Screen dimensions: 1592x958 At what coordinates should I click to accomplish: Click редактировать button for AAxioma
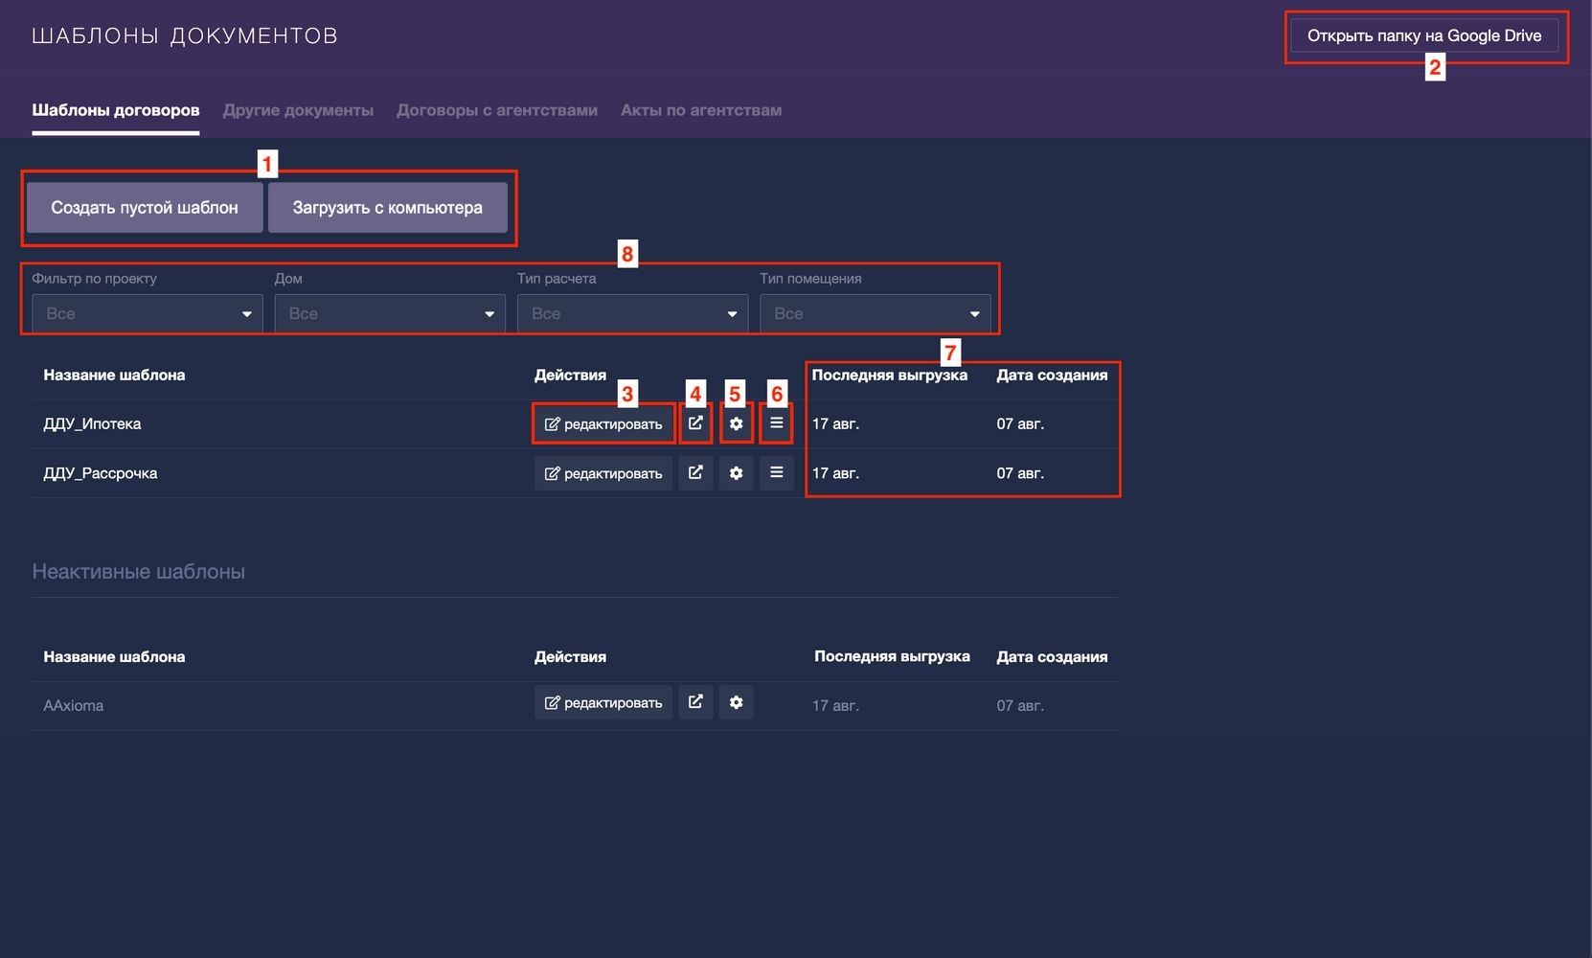[x=603, y=702]
